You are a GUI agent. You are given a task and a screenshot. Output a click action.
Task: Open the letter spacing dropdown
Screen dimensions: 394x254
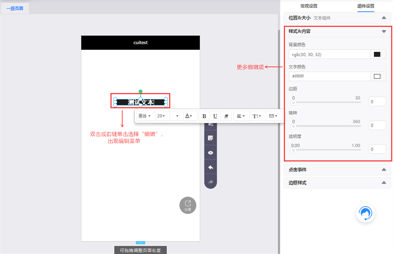click(273, 116)
